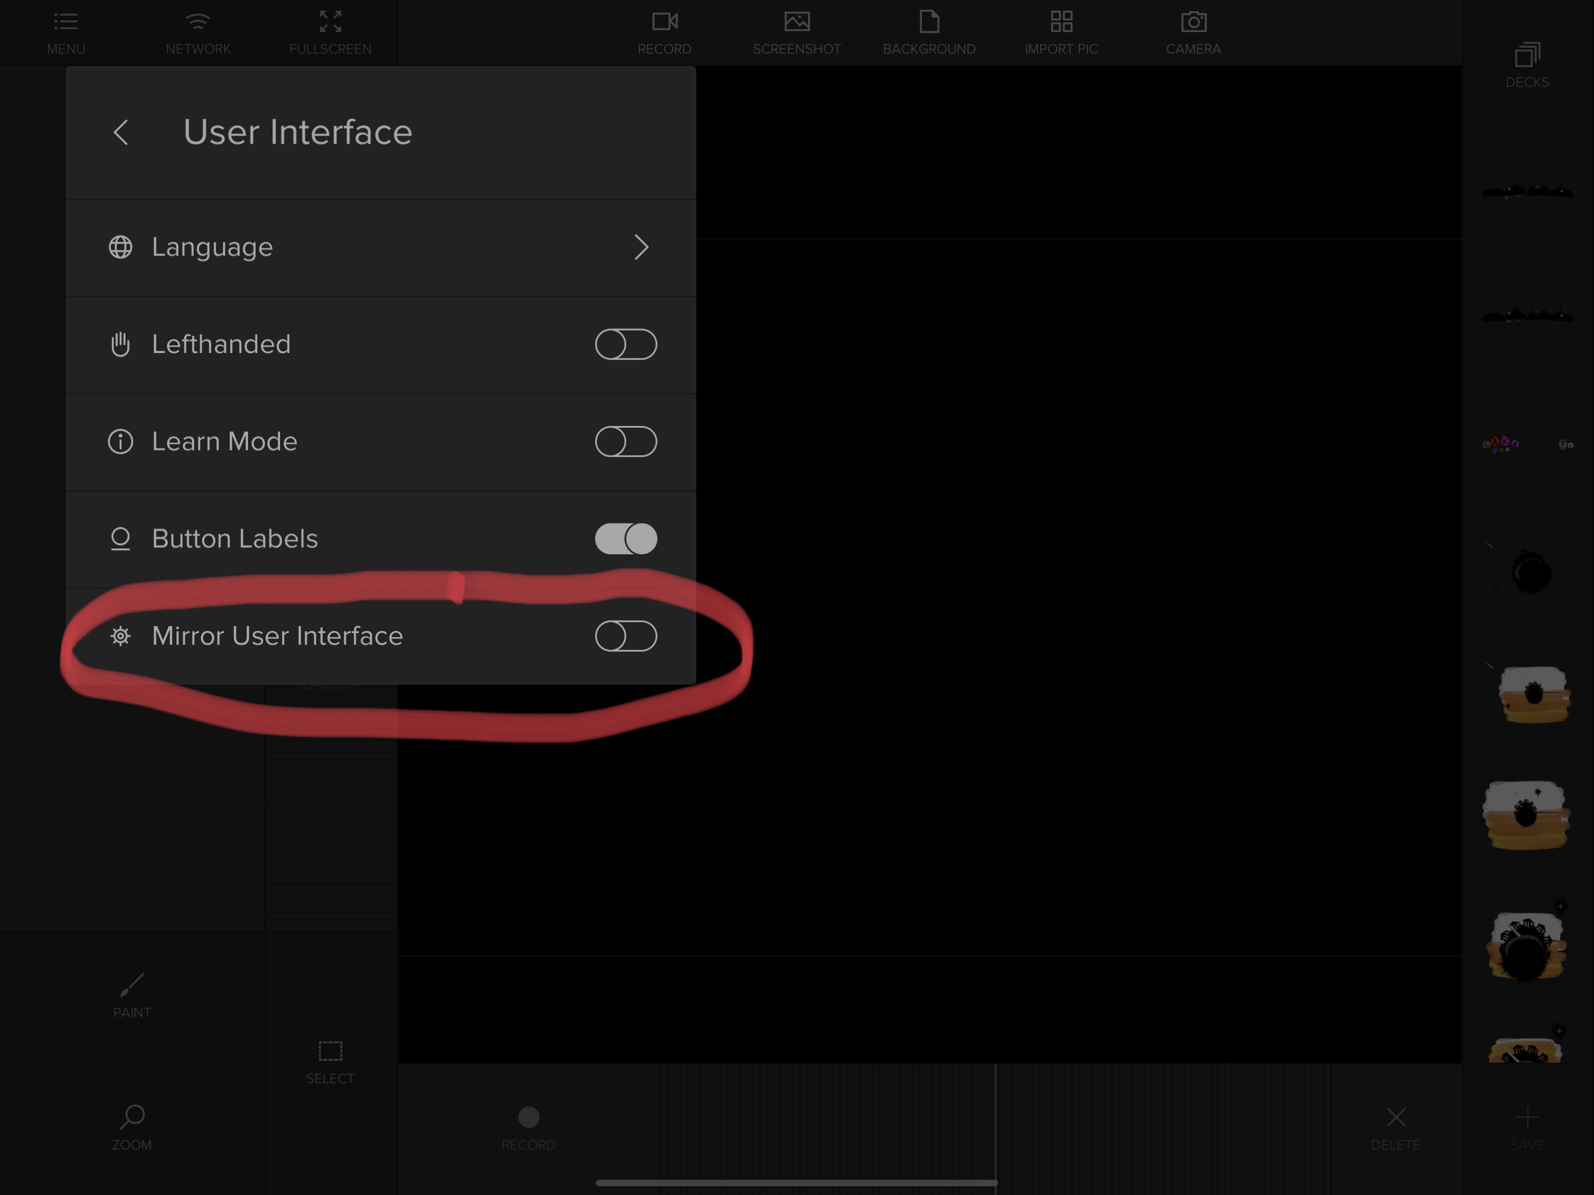Turn on Learn Mode switch
The height and width of the screenshot is (1195, 1594).
[625, 442]
